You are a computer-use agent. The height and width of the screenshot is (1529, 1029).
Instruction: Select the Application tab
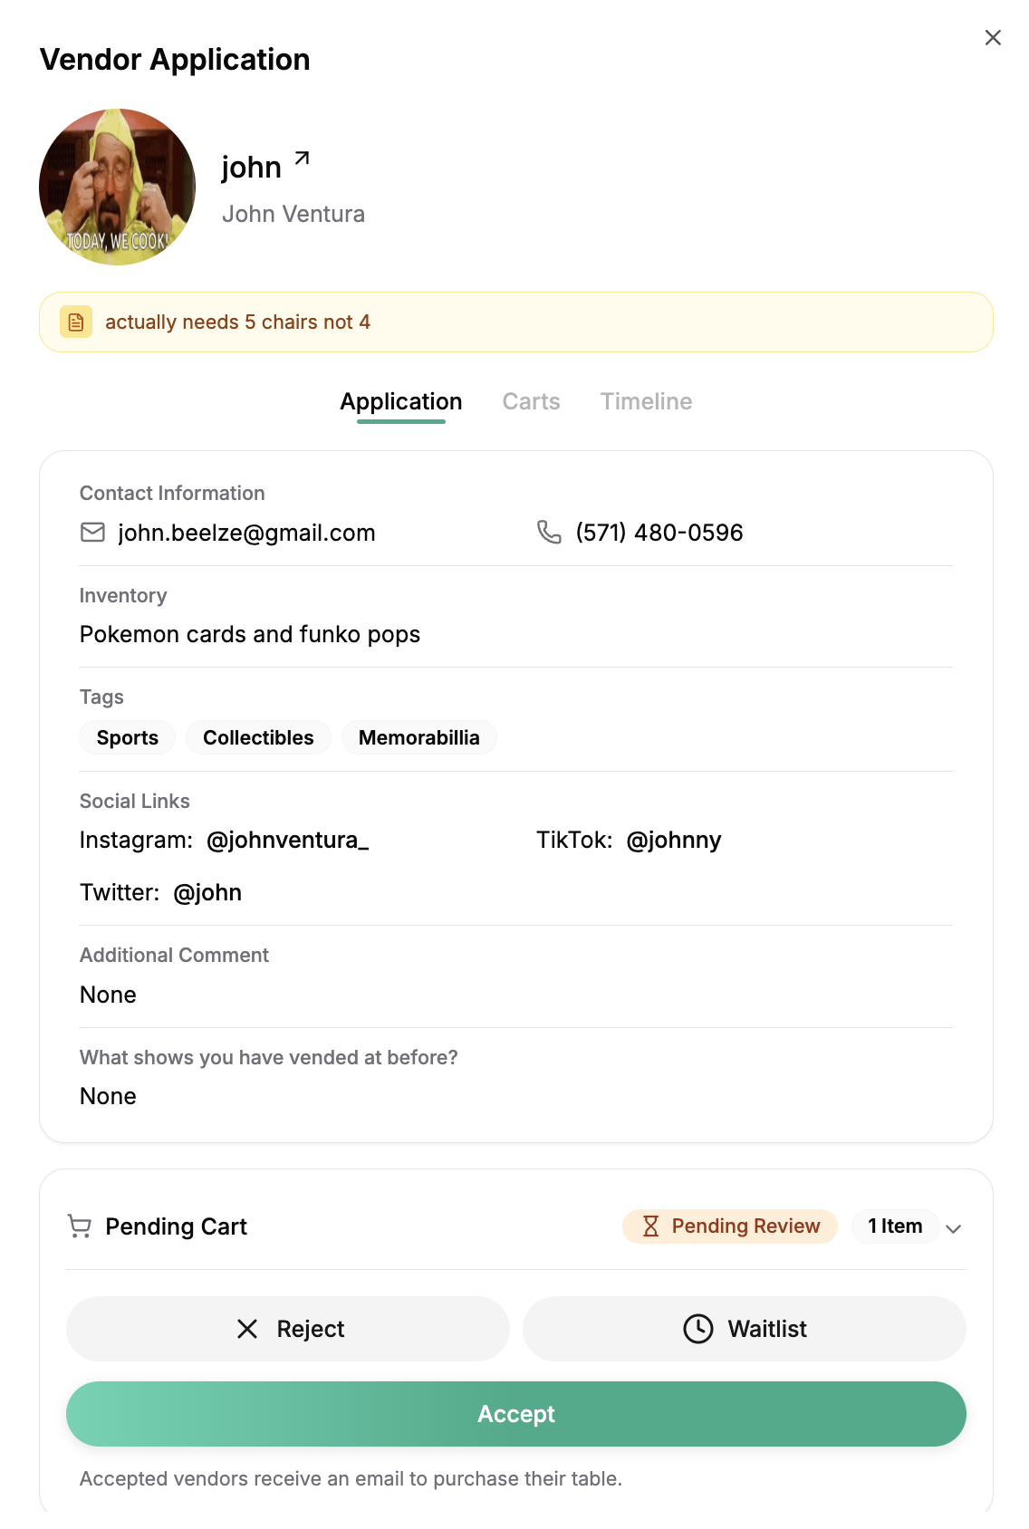[x=400, y=401]
